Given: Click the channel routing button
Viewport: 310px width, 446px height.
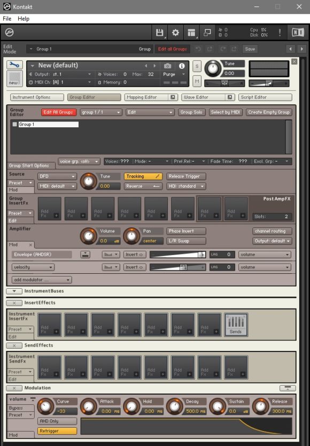Looking at the screenshot, I should (272, 231).
